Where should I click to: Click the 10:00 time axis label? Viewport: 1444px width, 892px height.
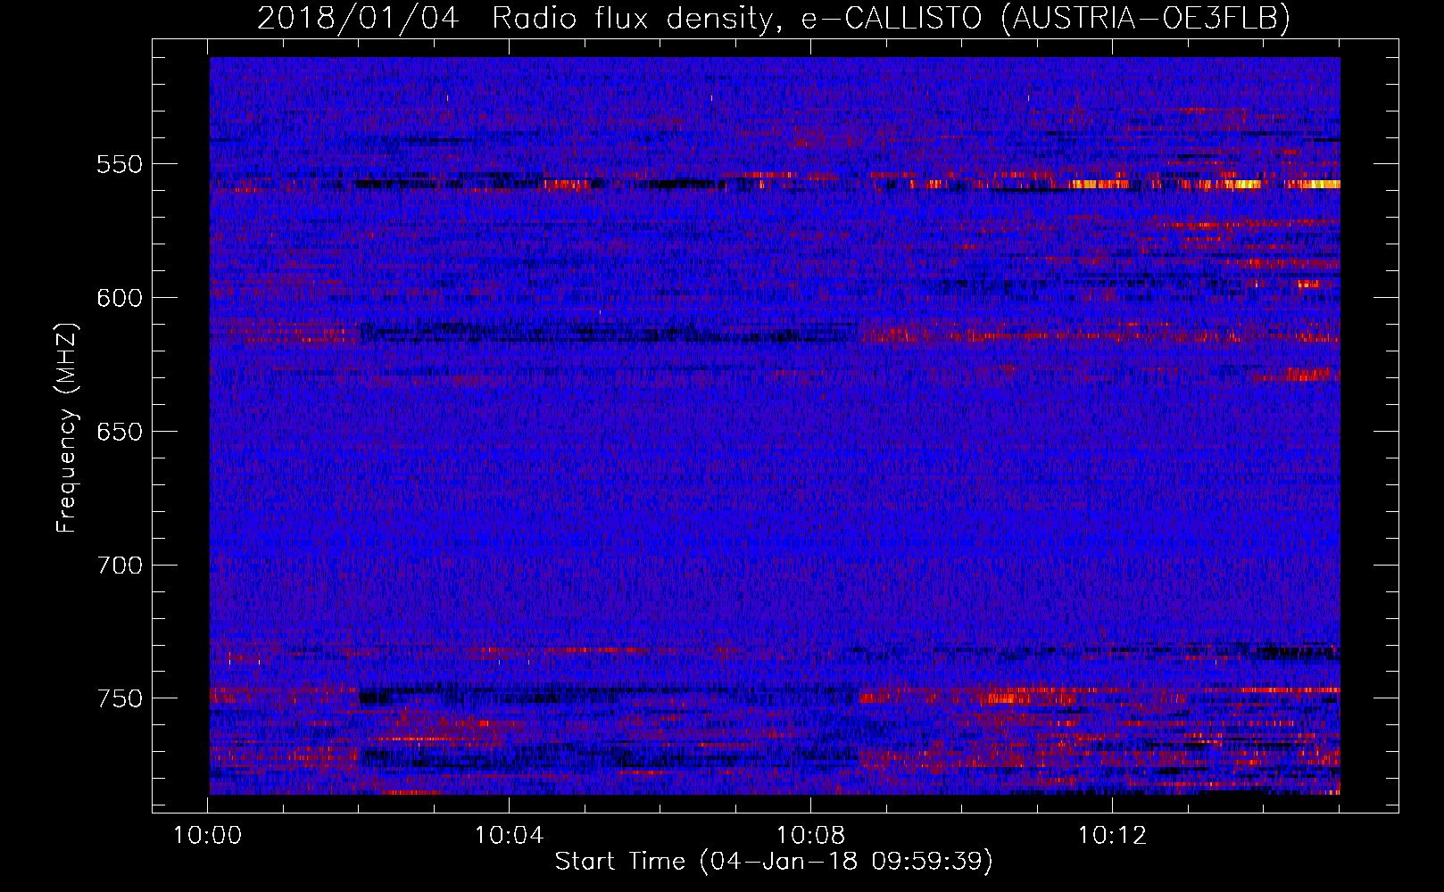click(207, 836)
